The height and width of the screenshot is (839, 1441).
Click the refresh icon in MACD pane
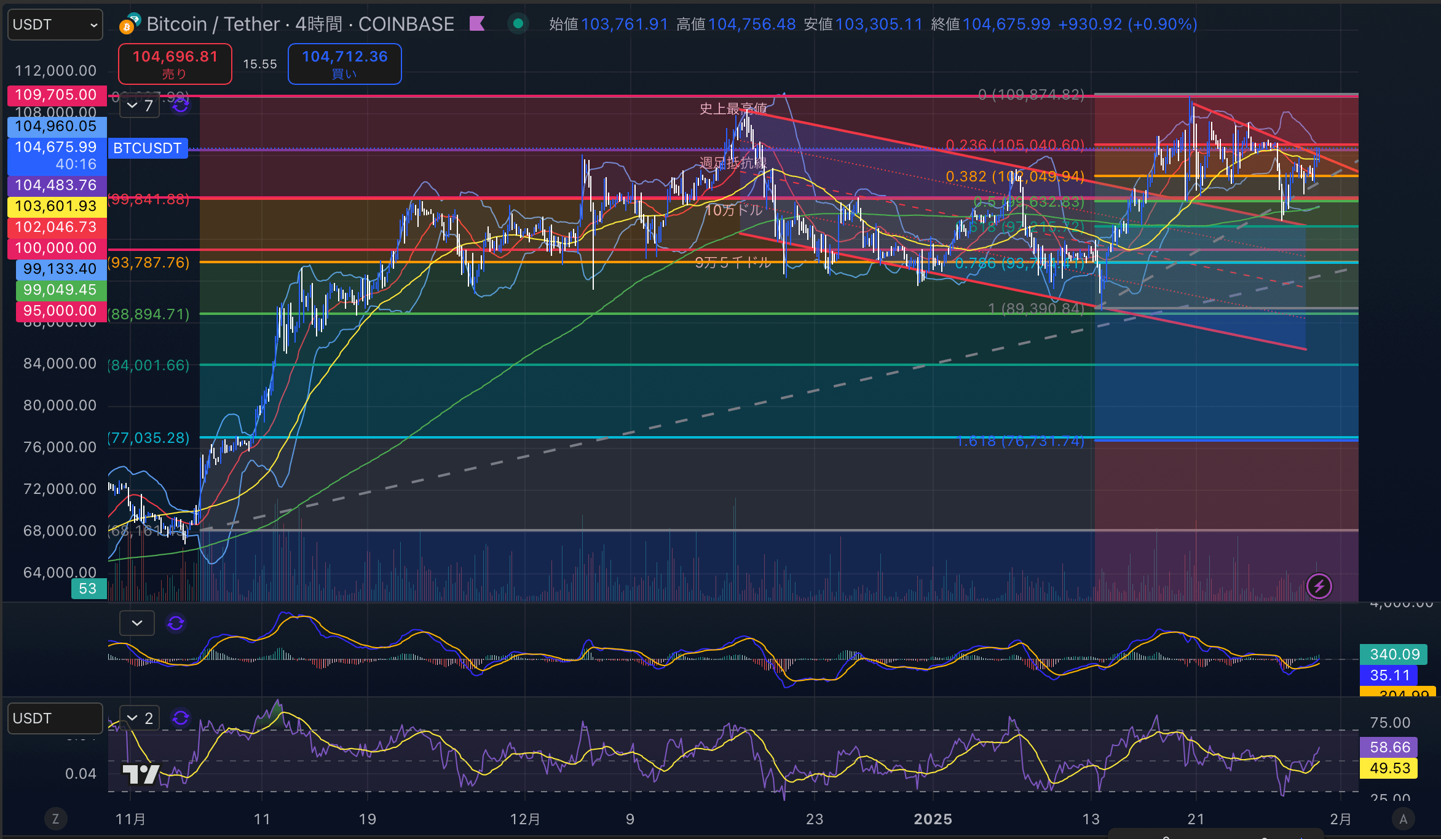coord(176,623)
